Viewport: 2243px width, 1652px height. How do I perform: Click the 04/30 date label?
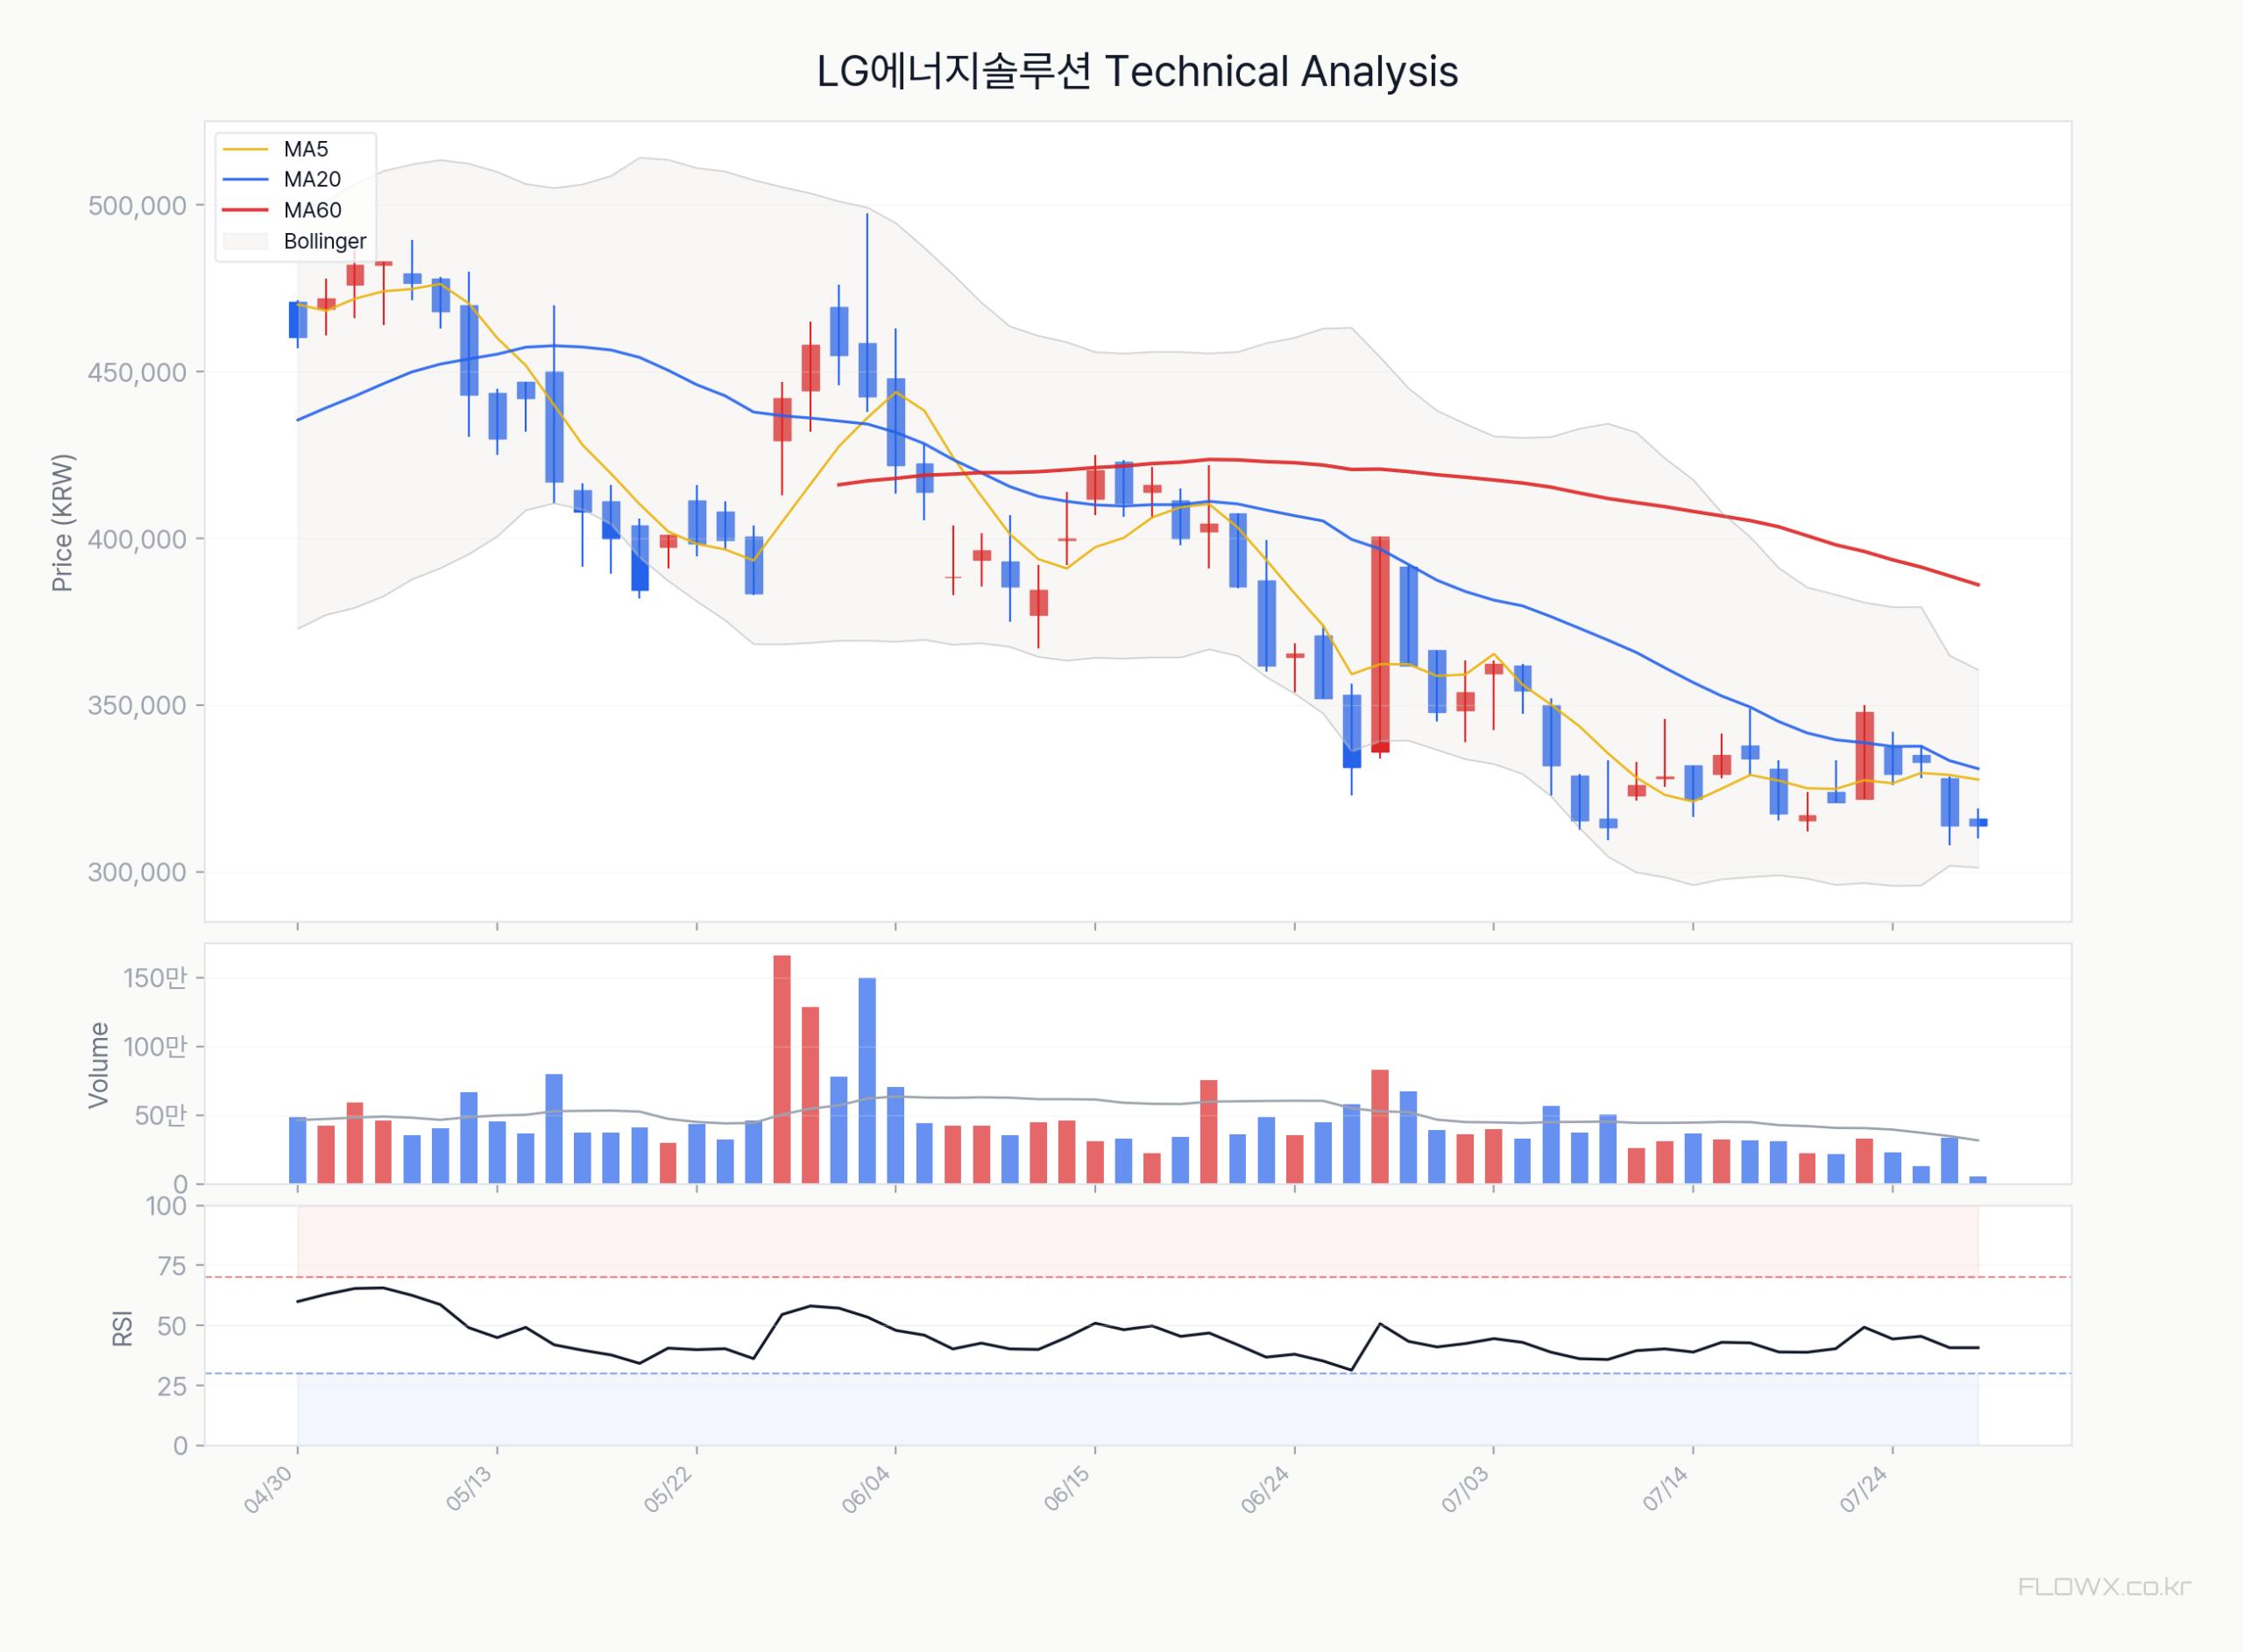(268, 1490)
